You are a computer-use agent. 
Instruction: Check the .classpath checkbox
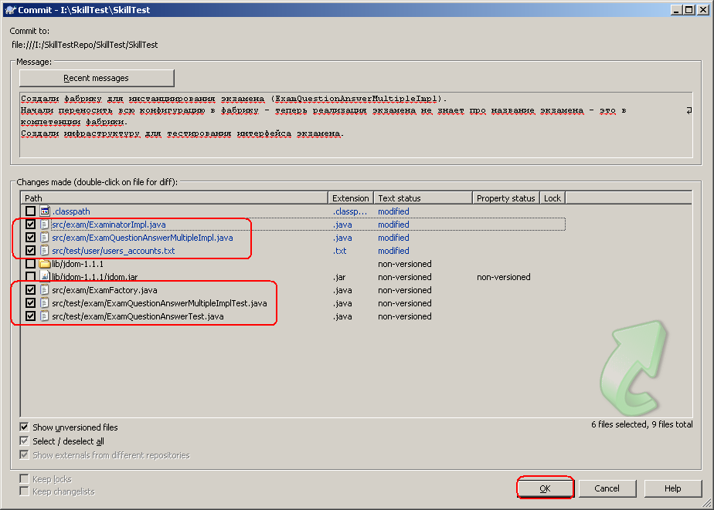[x=29, y=211]
